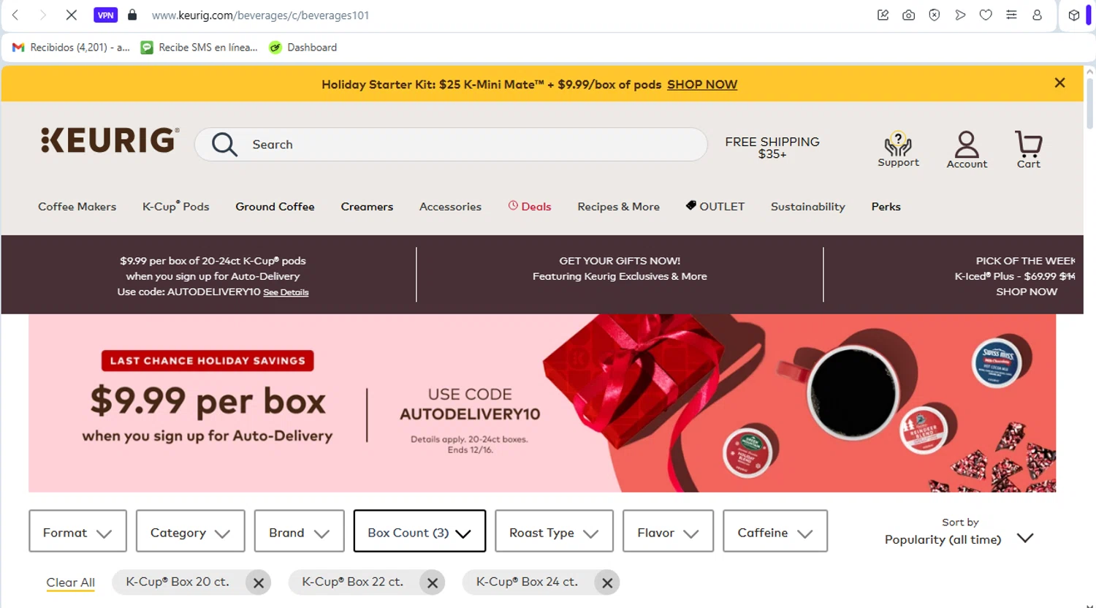Go forward with the browser forward arrow

tap(42, 15)
